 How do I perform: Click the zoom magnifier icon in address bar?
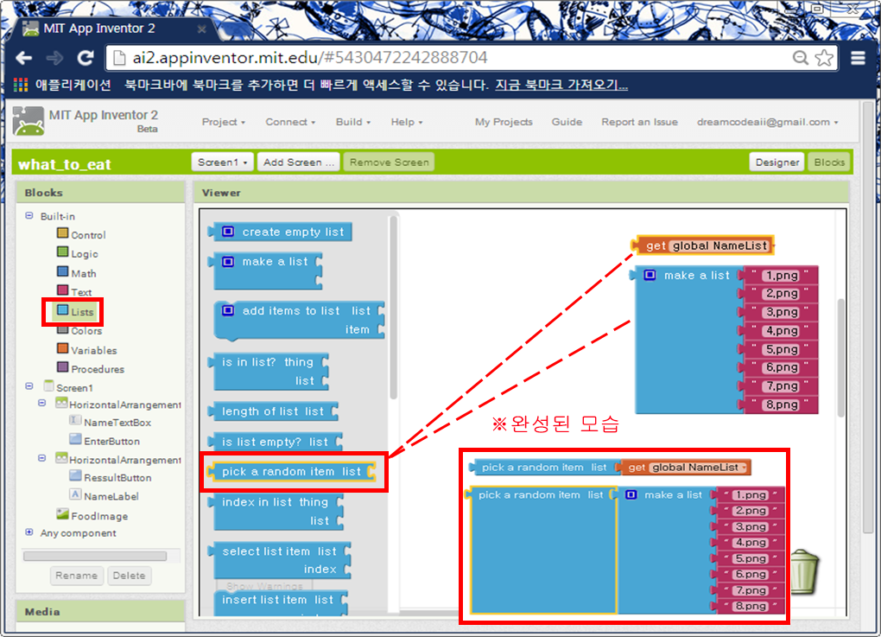click(800, 57)
